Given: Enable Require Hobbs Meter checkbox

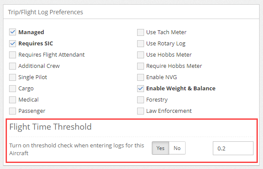Looking at the screenshot, I should (x=141, y=66).
